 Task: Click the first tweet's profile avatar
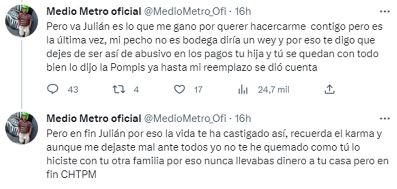(21, 21)
